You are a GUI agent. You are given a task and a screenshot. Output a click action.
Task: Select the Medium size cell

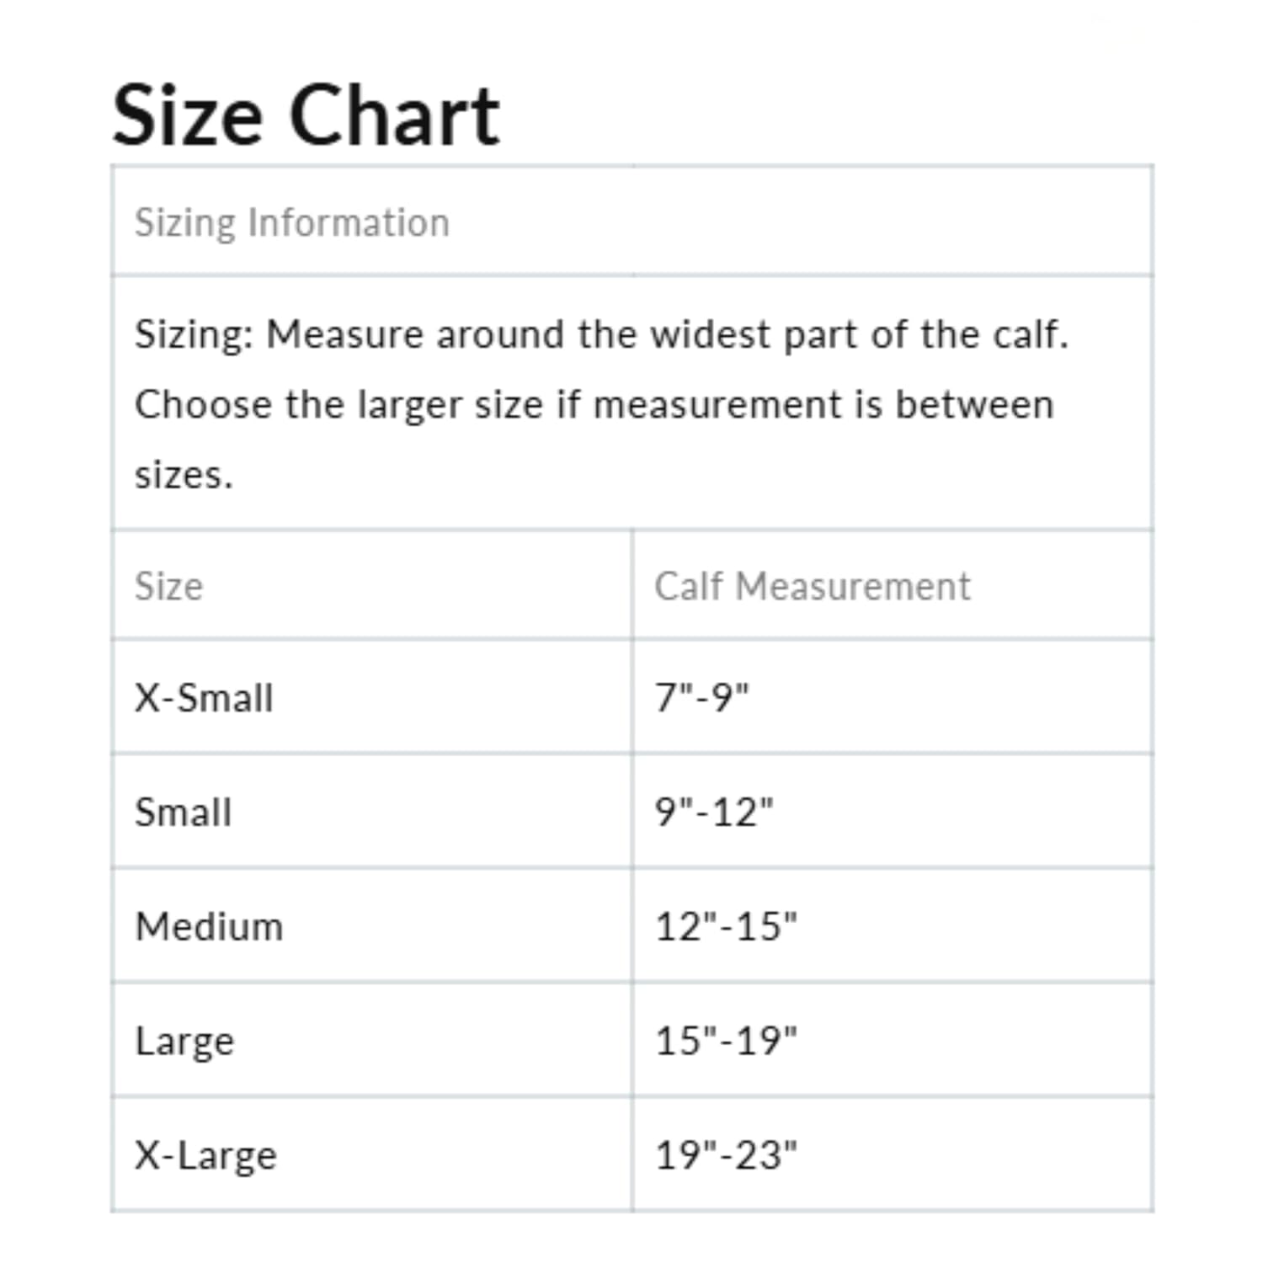(210, 926)
